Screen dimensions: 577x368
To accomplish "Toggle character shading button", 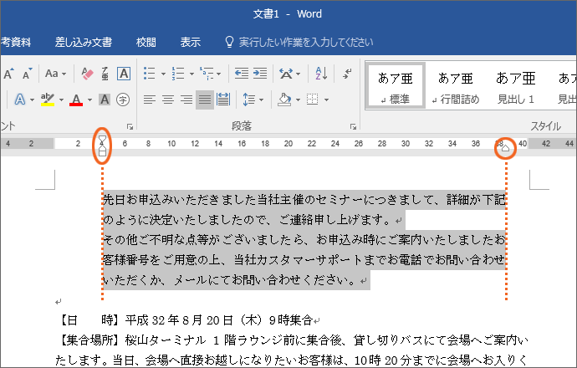I will click(x=105, y=100).
